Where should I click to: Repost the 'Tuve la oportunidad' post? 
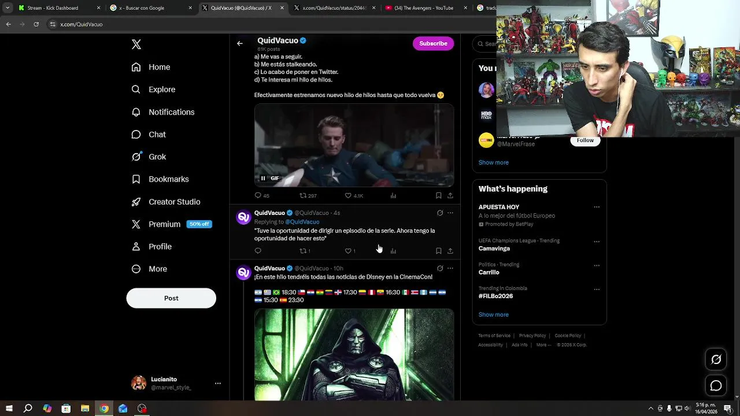click(305, 251)
